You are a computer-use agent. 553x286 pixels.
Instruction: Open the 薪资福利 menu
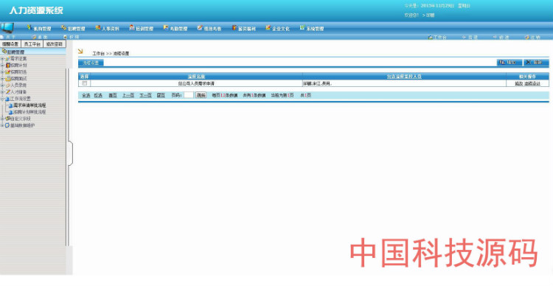[x=244, y=28]
